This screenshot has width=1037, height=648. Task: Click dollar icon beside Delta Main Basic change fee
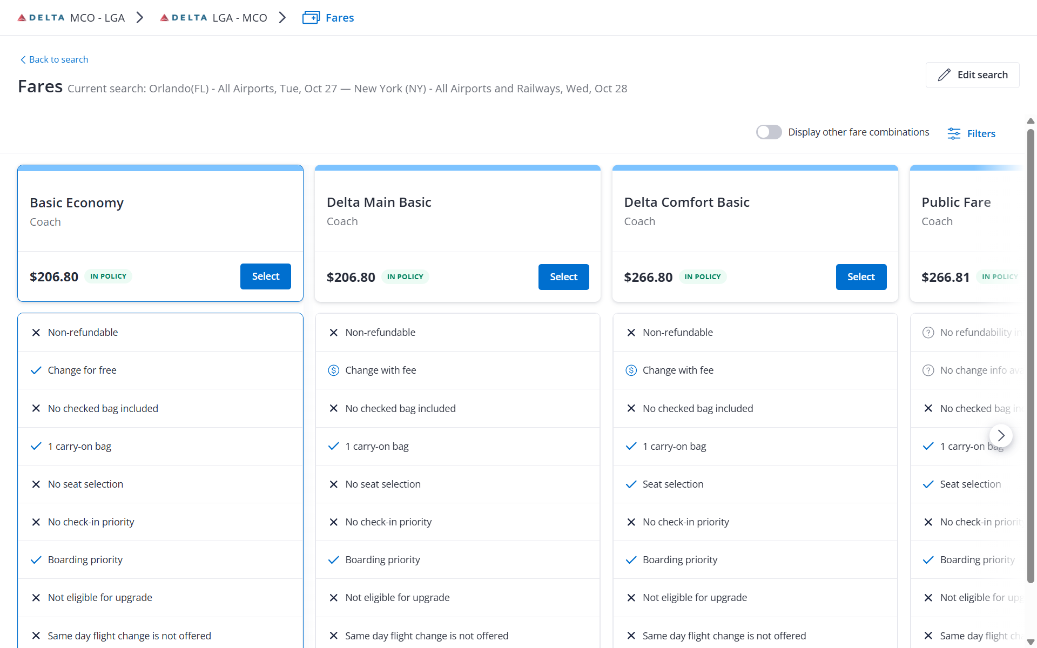point(333,370)
